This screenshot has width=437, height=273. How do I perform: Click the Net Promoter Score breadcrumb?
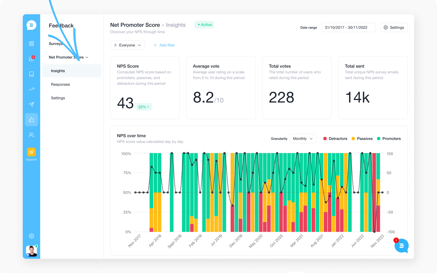coord(135,25)
